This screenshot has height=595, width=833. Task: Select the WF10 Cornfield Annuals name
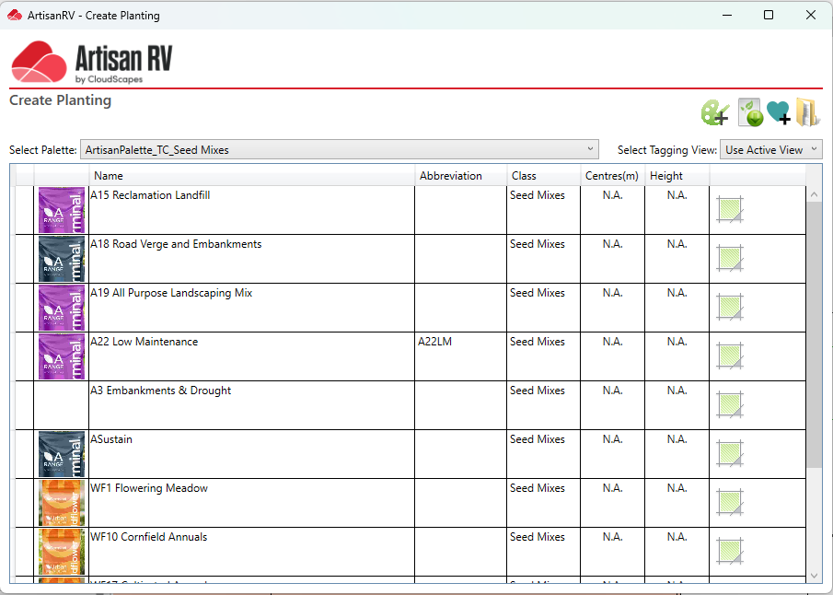(x=149, y=537)
